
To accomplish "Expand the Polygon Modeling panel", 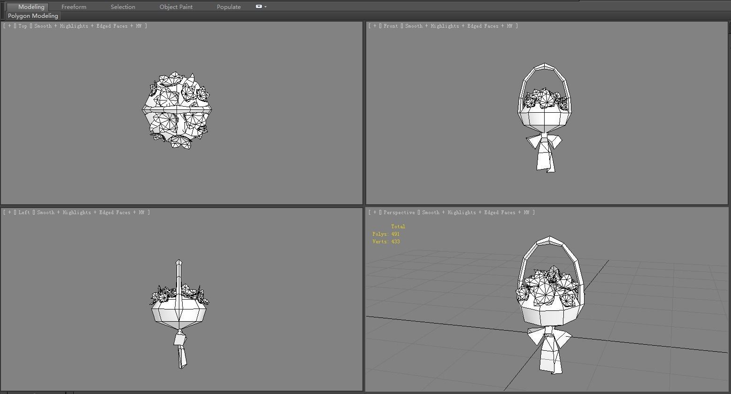I will 33,15.
